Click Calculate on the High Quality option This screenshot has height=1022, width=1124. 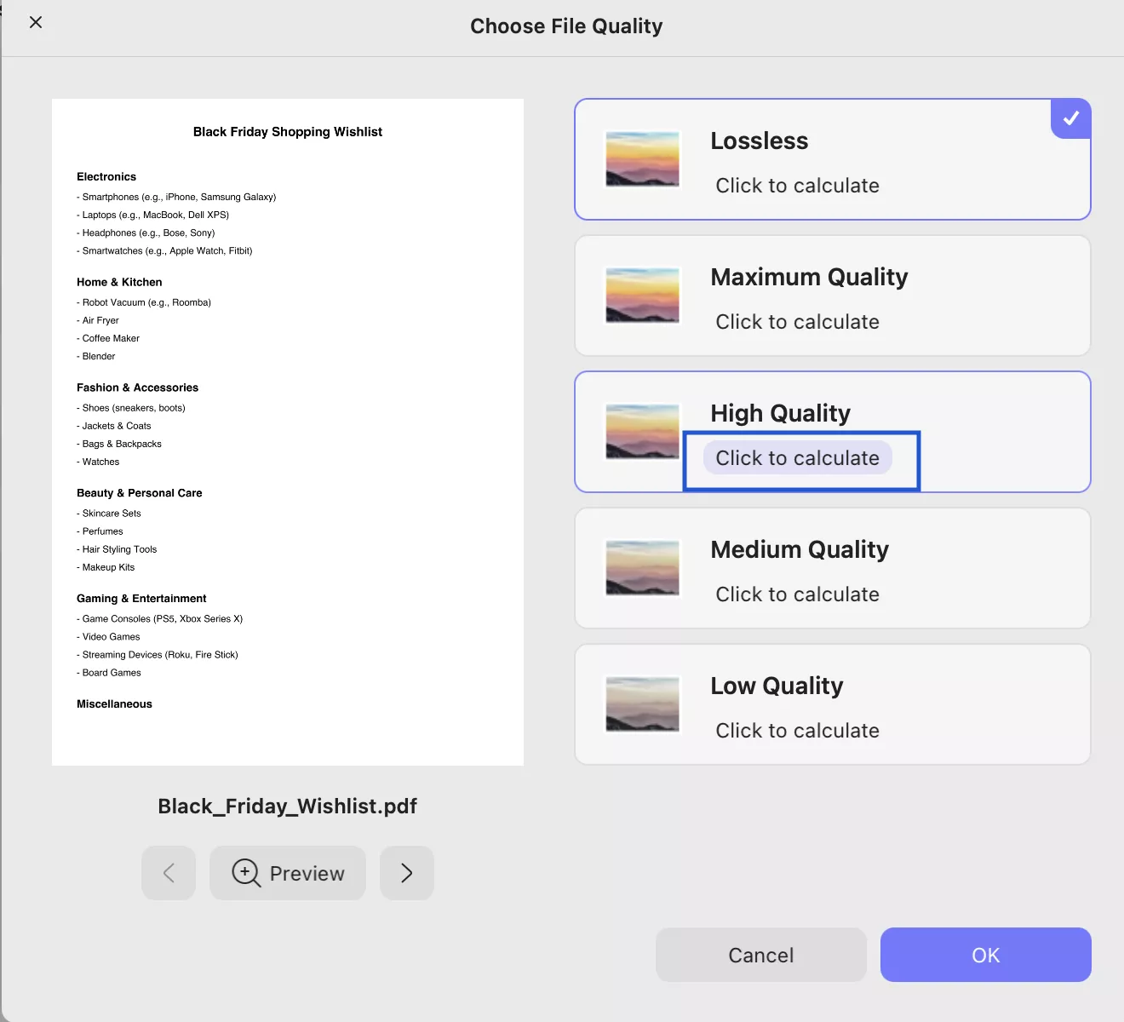pyautogui.click(x=797, y=457)
